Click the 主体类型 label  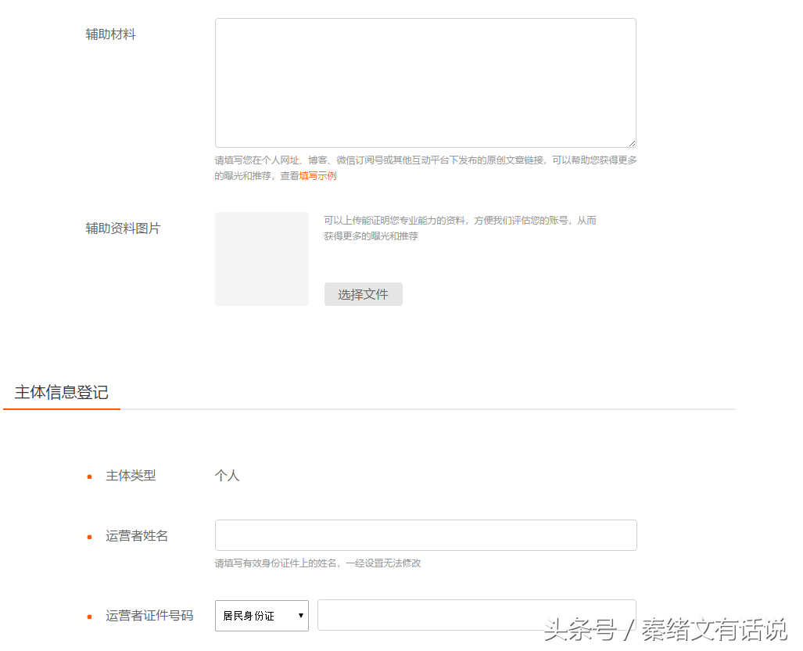[x=131, y=476]
